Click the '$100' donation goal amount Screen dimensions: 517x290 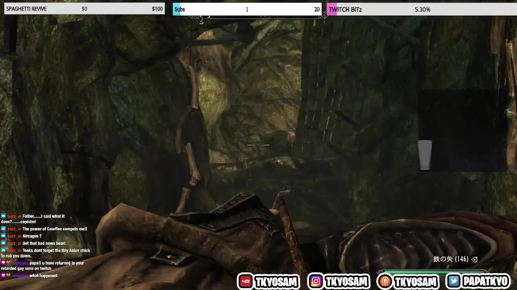coord(157,9)
